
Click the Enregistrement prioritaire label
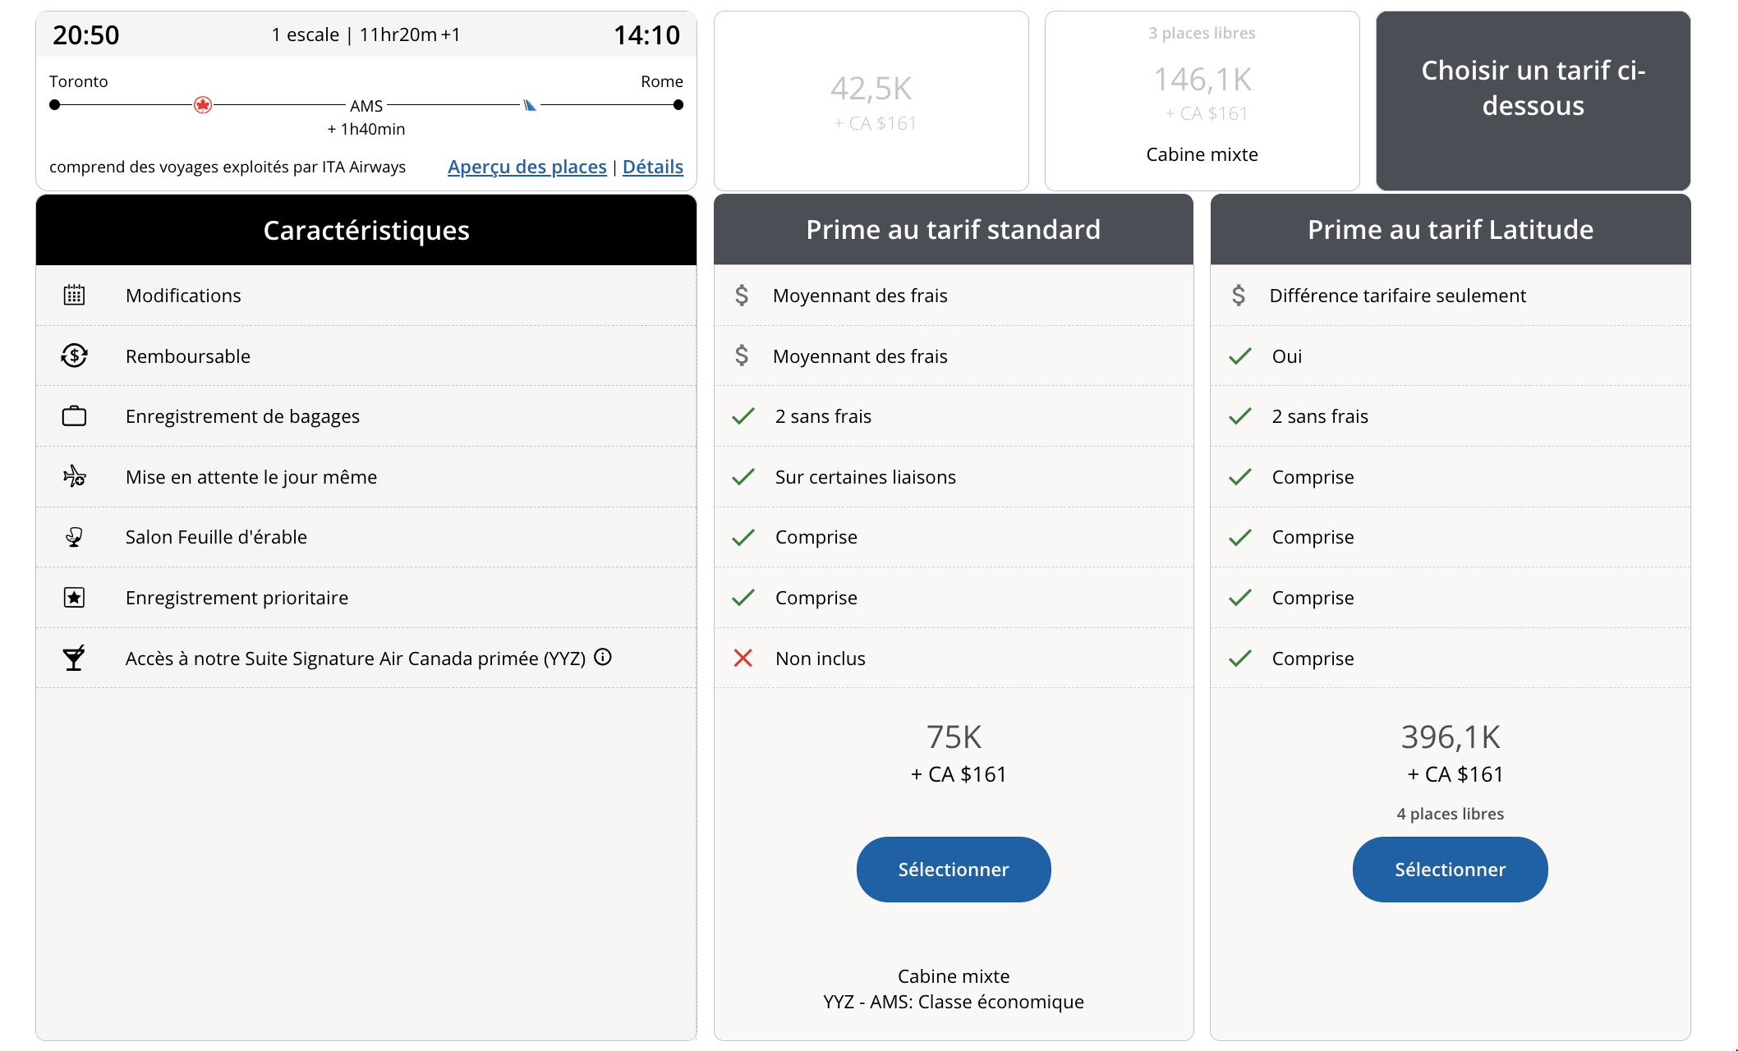[237, 598]
